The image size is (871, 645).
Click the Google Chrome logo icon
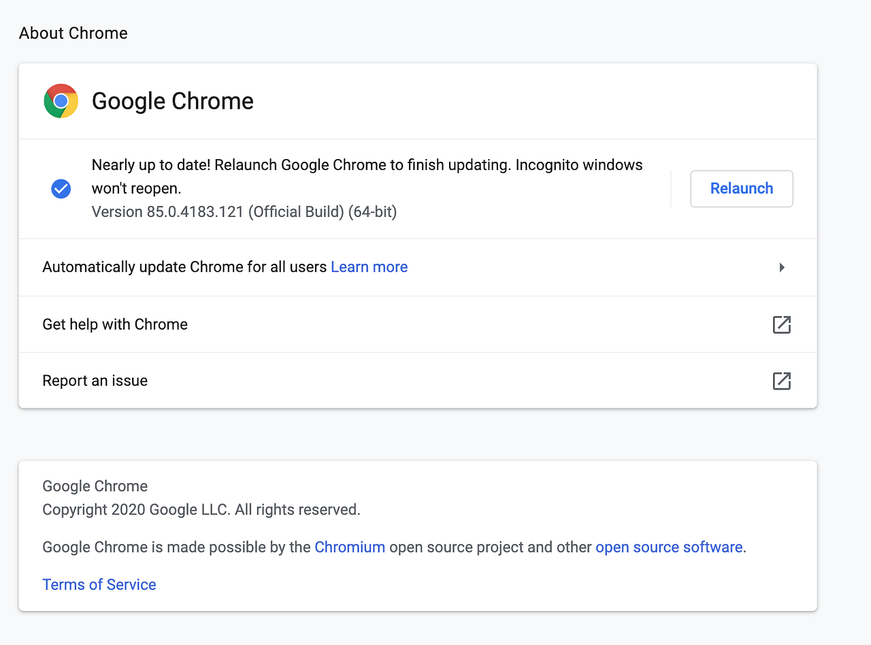click(x=61, y=101)
